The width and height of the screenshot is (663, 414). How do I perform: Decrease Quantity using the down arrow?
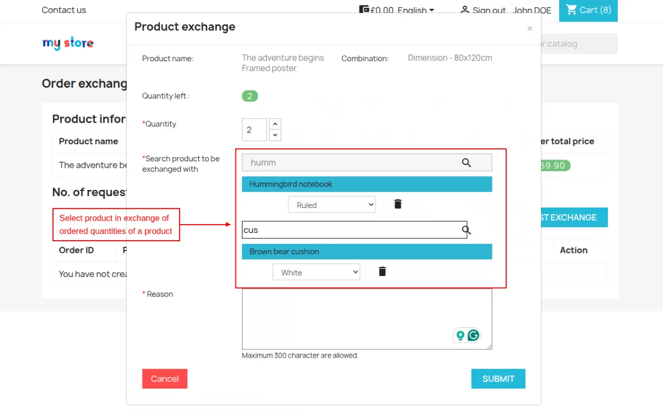click(x=275, y=135)
